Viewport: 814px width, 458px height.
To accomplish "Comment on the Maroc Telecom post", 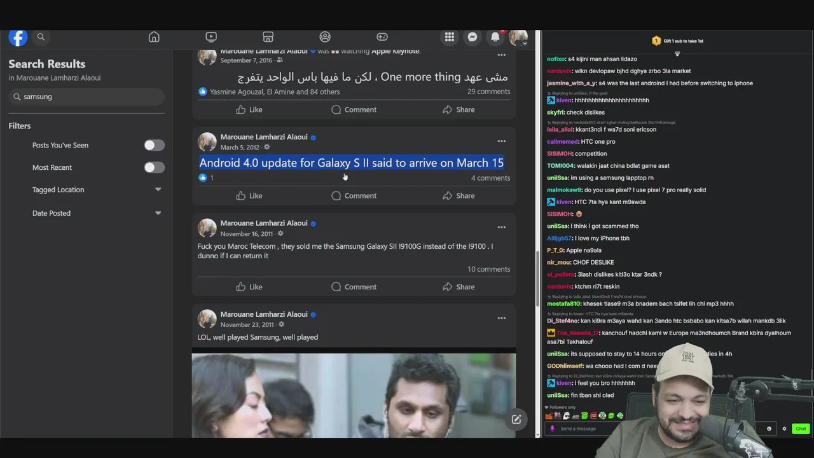I will pyautogui.click(x=354, y=287).
